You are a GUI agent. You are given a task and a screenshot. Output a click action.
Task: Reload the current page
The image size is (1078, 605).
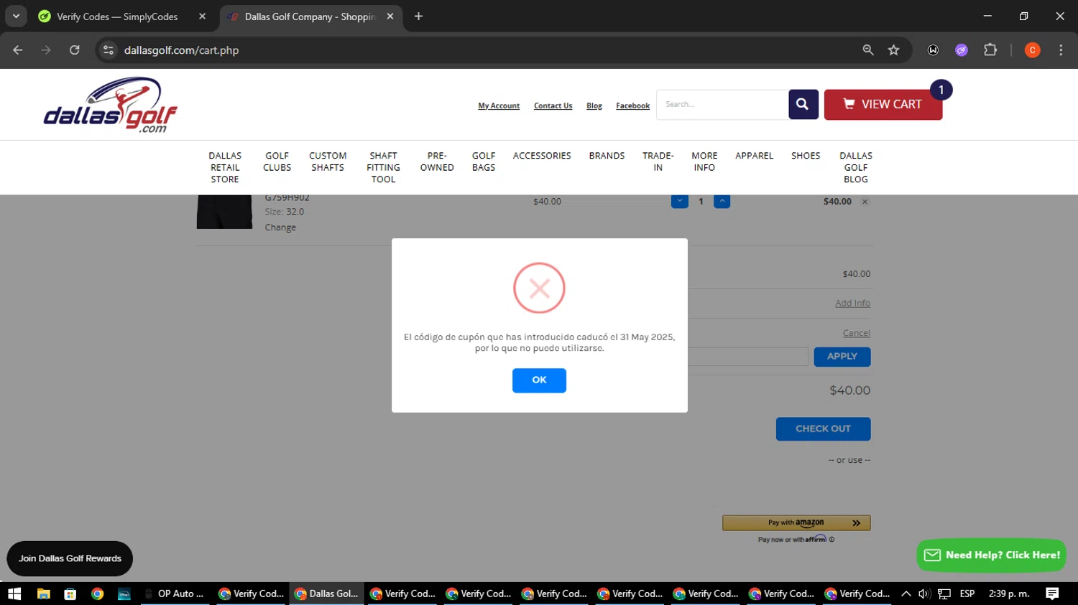coord(75,50)
